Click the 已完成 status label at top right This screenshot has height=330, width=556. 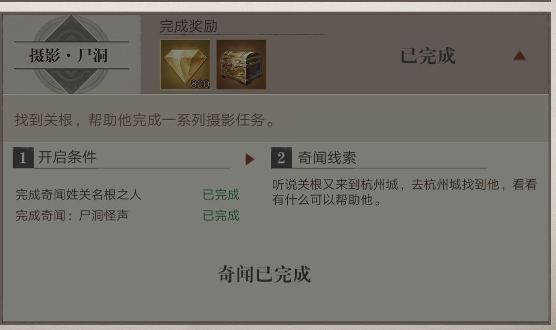pyautogui.click(x=427, y=56)
